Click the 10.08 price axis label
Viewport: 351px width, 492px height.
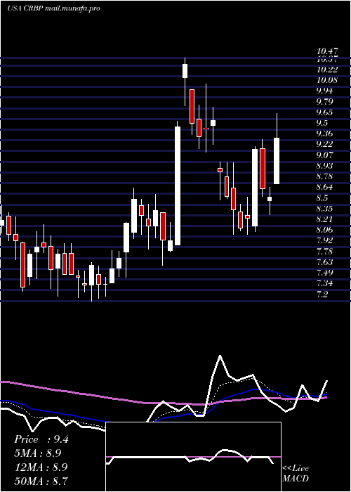[x=327, y=80]
